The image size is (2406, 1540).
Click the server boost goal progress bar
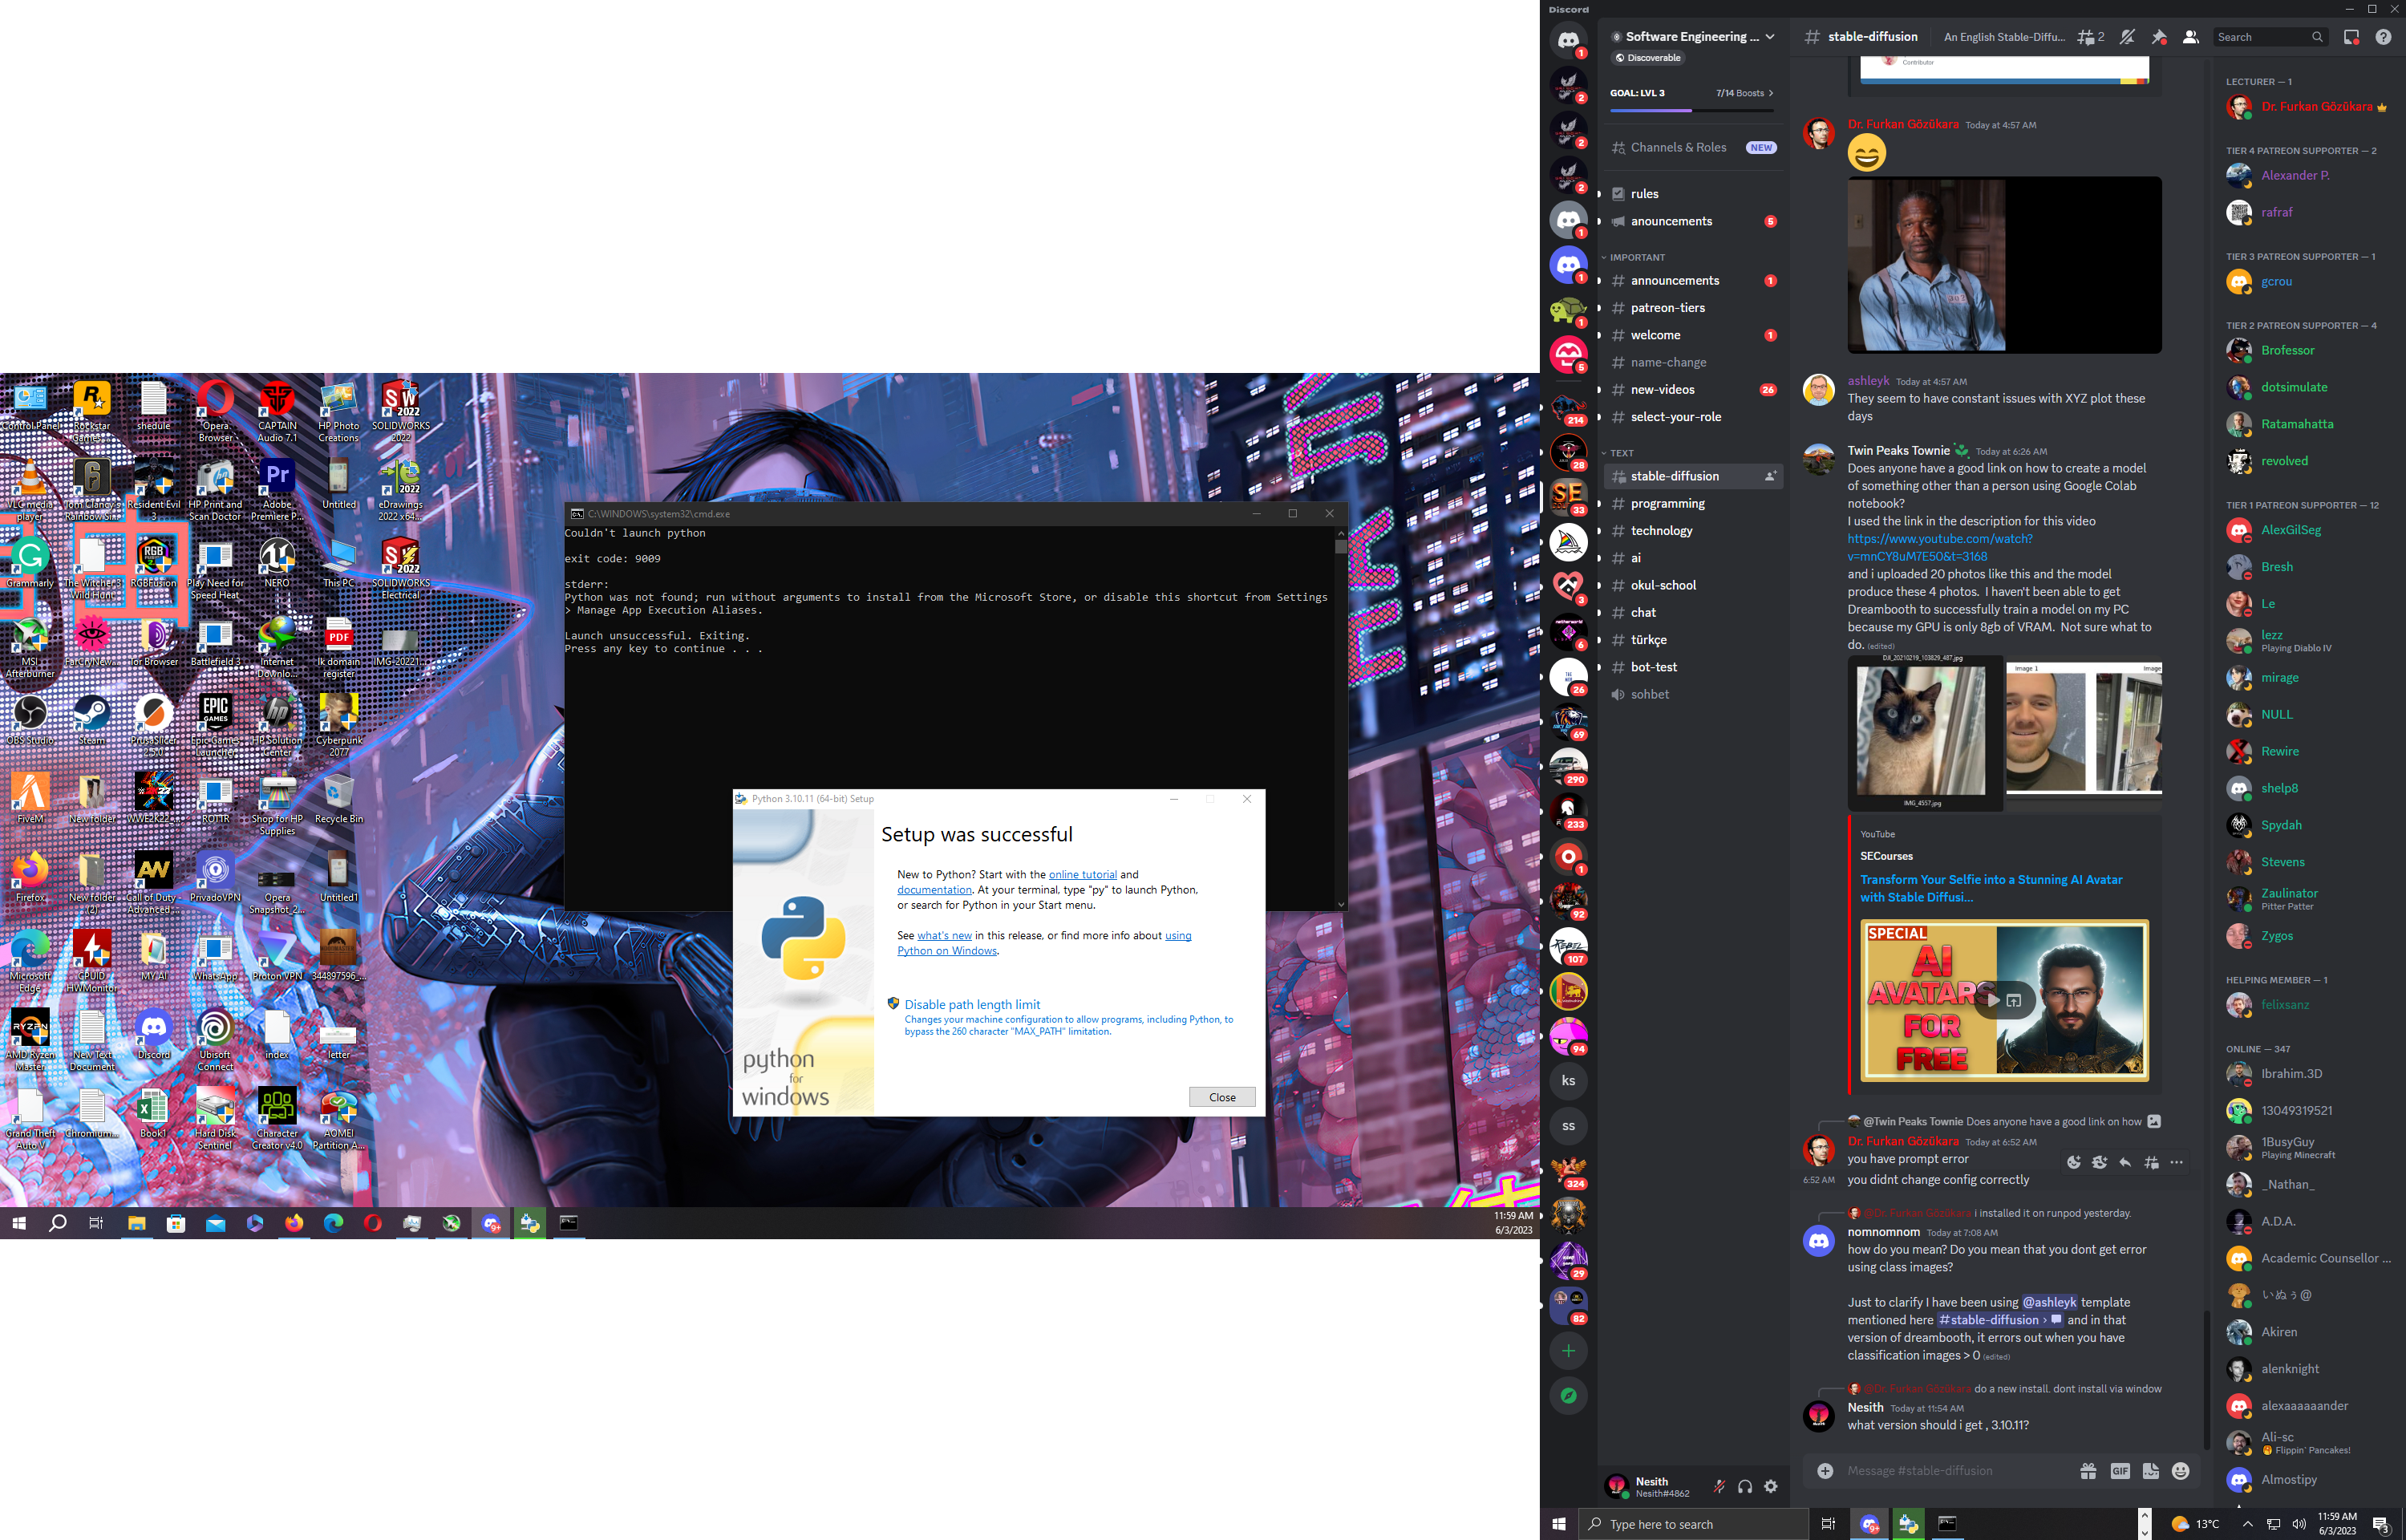coord(1691,109)
